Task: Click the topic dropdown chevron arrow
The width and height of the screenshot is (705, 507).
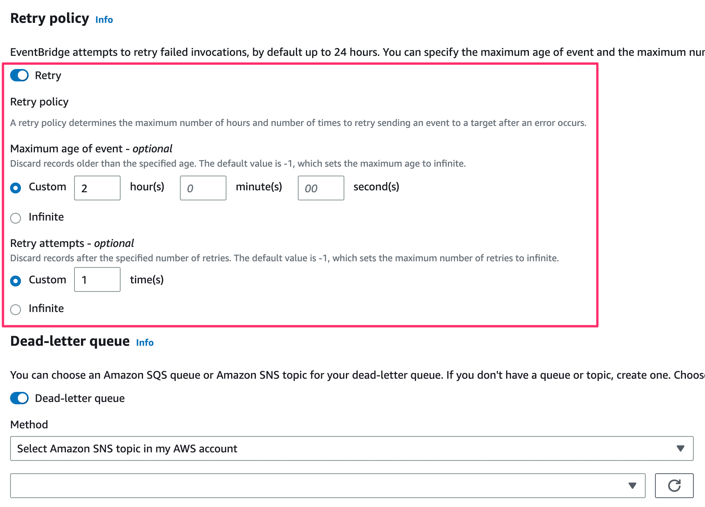Action: (x=632, y=485)
